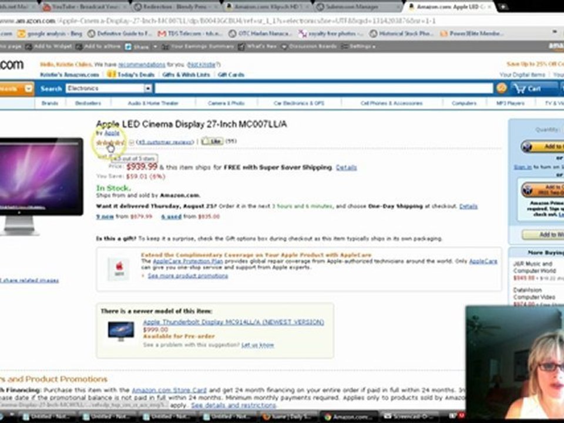Click the orange search Go button
The width and height of the screenshot is (564, 423).
501,88
